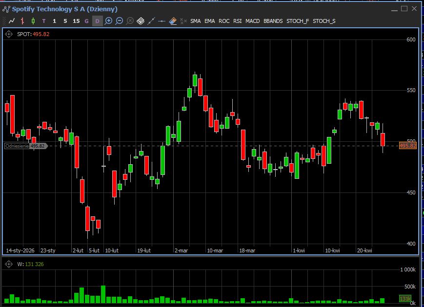Click the eraser tool
Screen dimensions: 424x307
pos(173,21)
